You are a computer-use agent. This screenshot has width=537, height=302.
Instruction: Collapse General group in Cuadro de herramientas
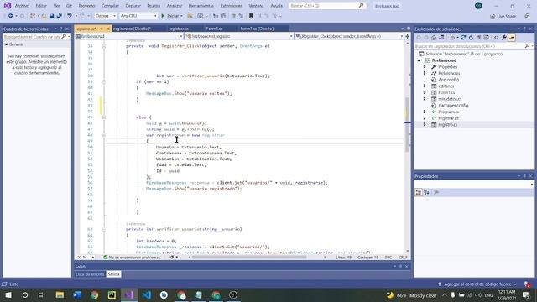coord(6,44)
